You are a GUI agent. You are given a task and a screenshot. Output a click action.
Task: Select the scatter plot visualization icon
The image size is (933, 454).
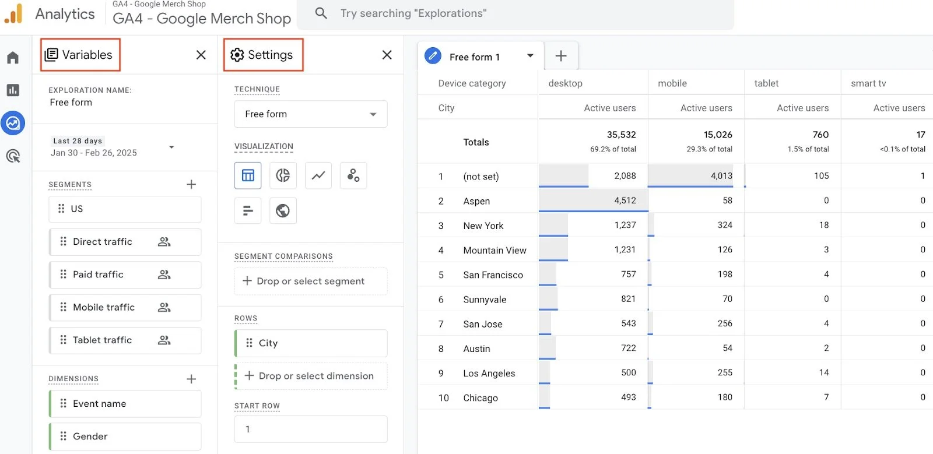(353, 175)
